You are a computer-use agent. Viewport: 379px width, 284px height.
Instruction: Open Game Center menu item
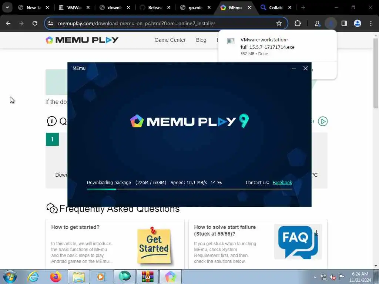tap(170, 40)
